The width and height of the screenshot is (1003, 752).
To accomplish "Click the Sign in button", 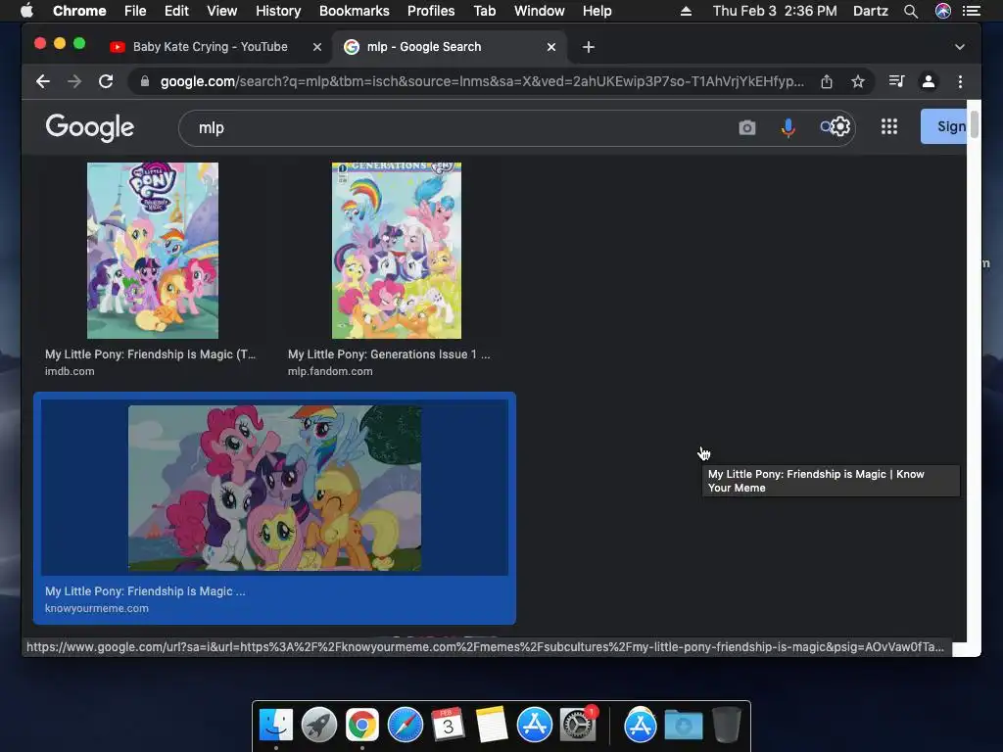I will 944,126.
